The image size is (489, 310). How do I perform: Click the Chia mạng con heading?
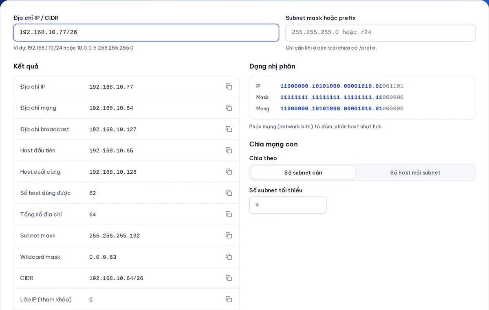coord(273,144)
